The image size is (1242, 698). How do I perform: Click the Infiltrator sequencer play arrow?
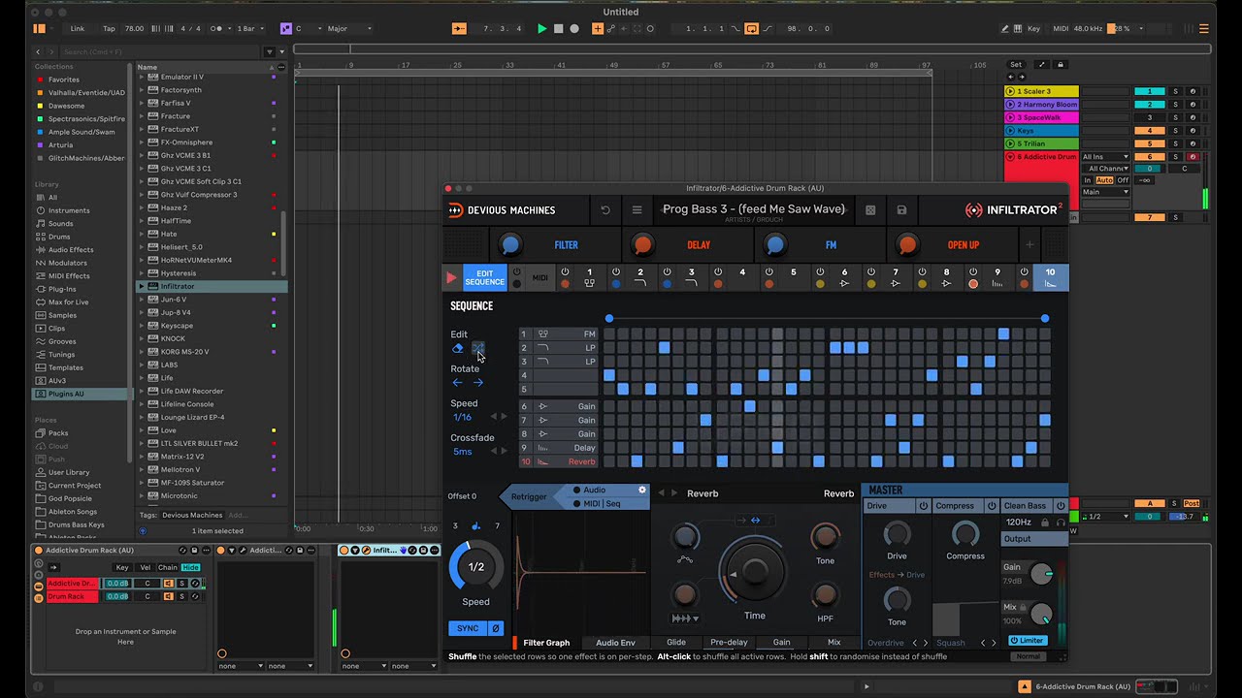(451, 278)
